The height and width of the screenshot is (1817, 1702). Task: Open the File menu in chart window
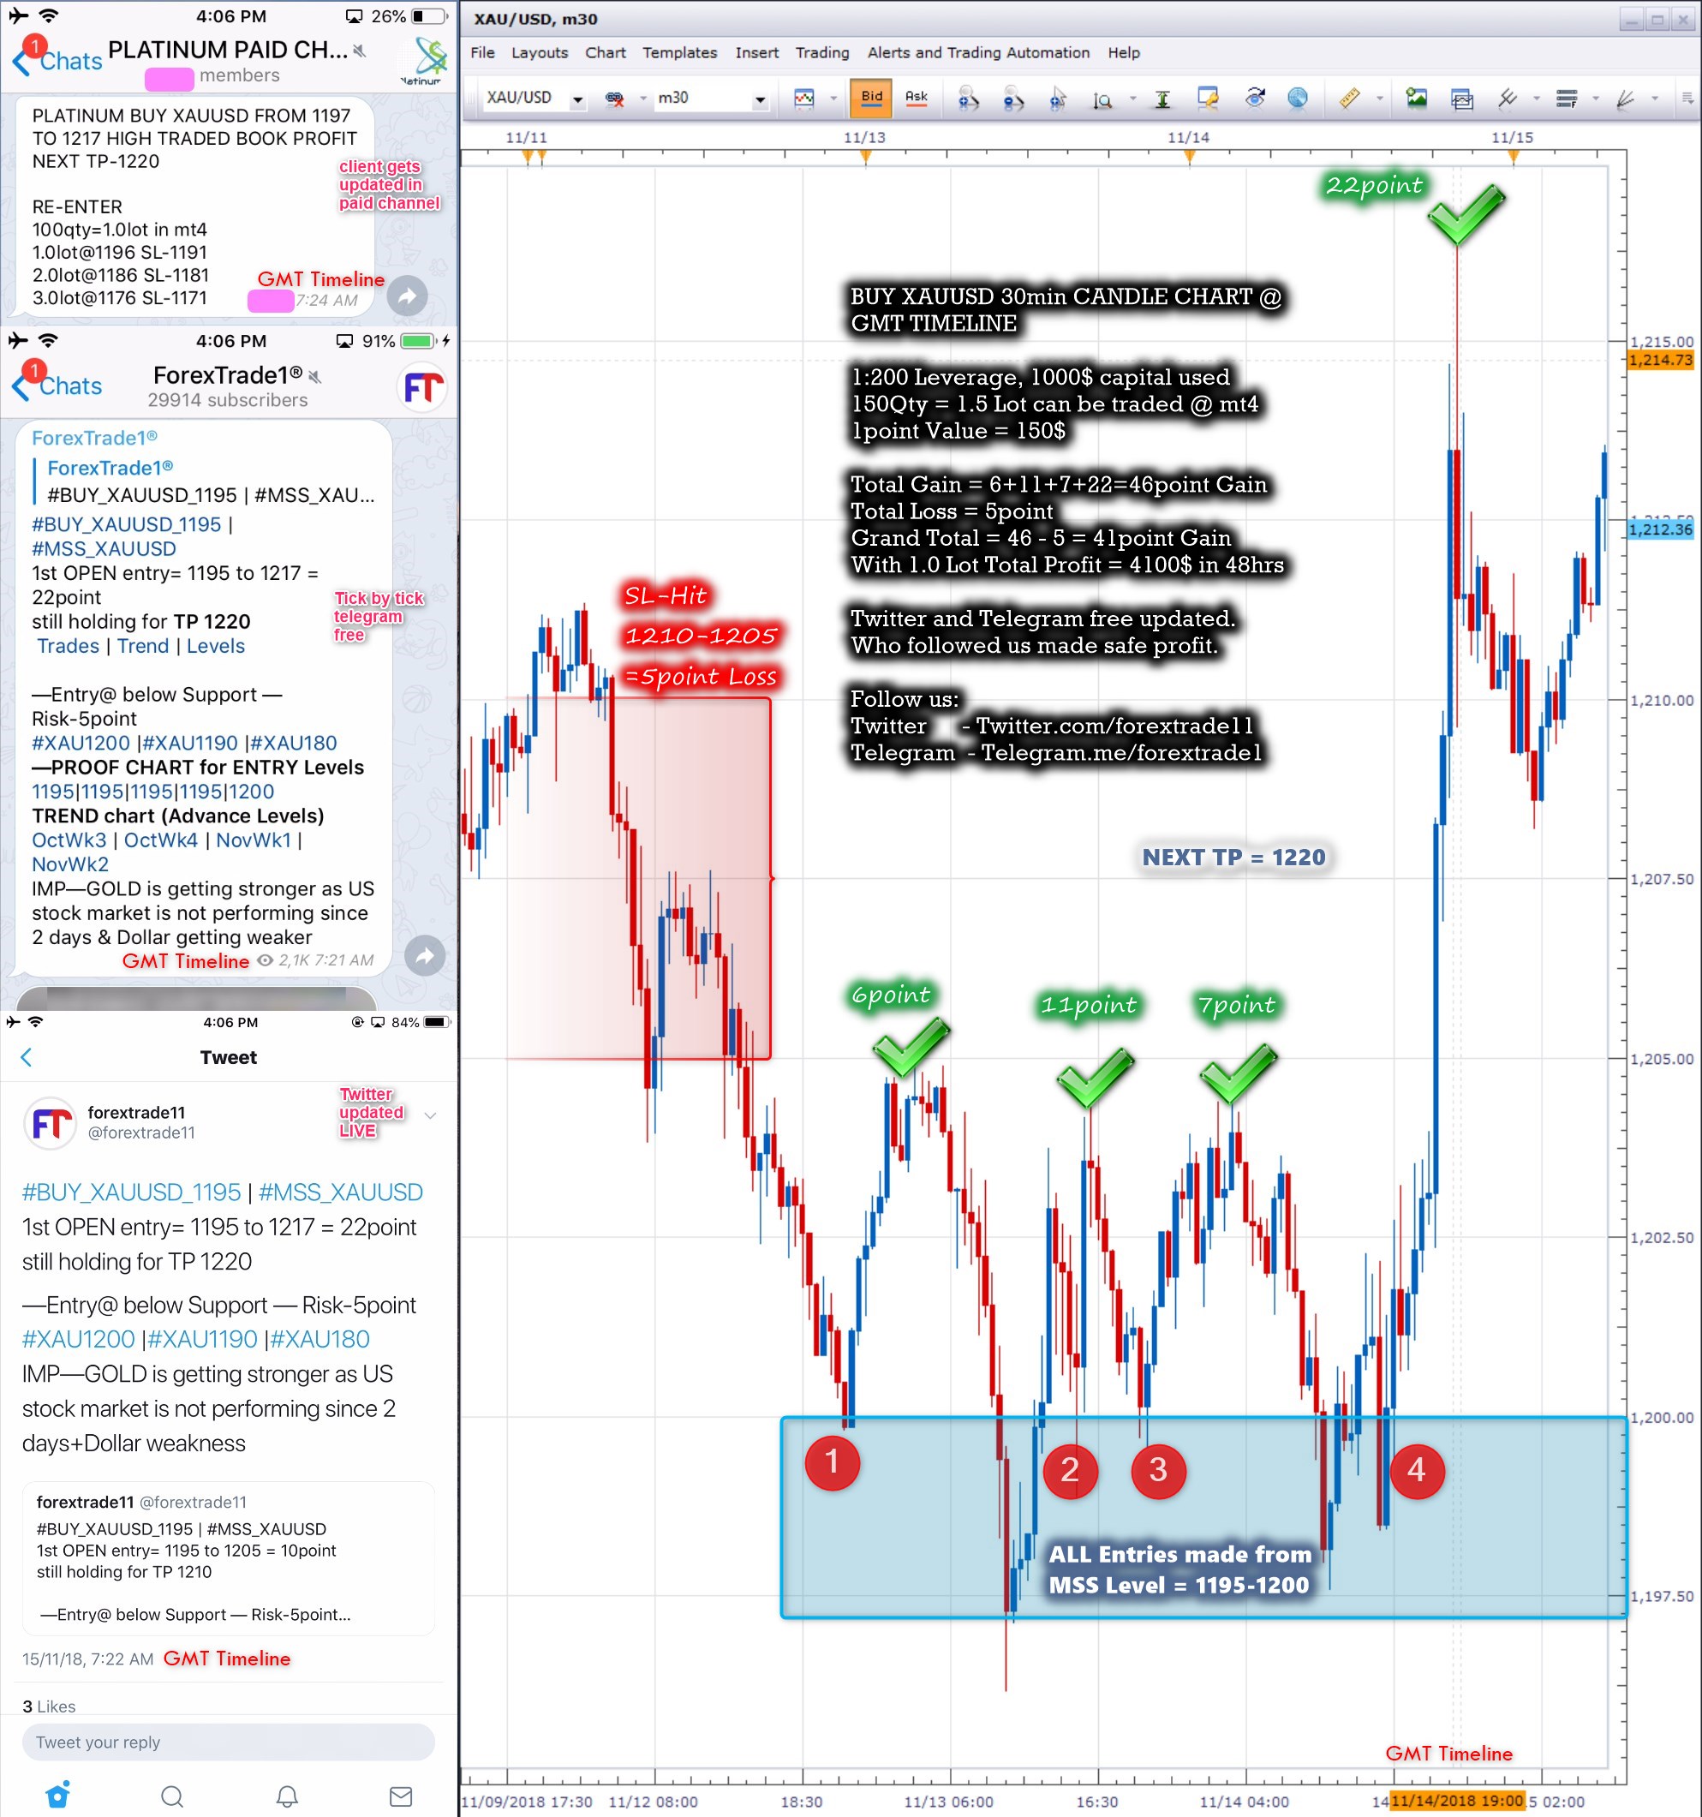pos(481,53)
